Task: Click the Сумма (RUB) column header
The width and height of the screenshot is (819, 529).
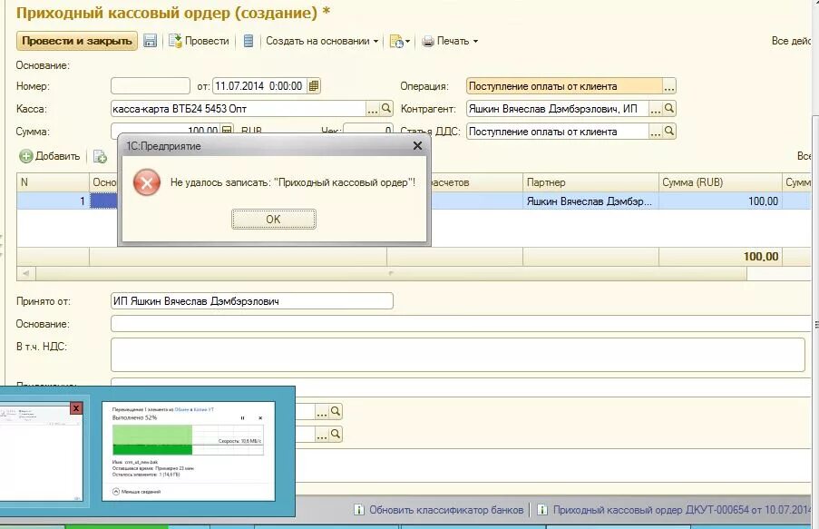Action: (x=720, y=182)
